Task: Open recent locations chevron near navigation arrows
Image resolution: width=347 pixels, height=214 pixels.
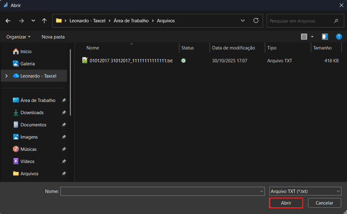Action: coord(33,21)
